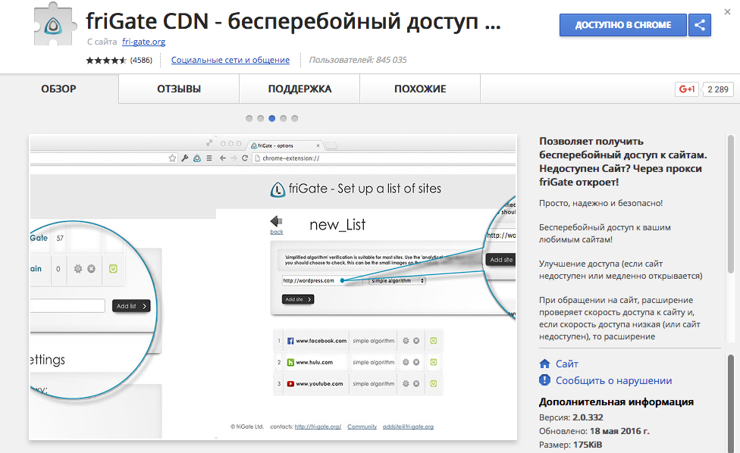Click delete icon in the www.facebook.com row

[416, 340]
